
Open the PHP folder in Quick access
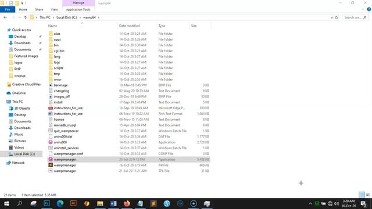[x=17, y=69]
